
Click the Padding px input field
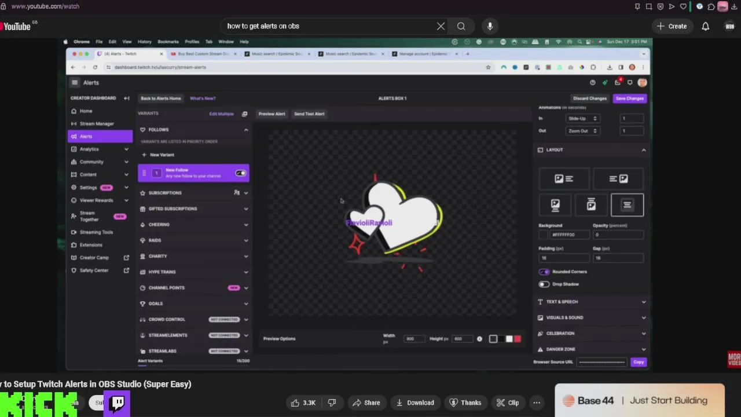564,258
